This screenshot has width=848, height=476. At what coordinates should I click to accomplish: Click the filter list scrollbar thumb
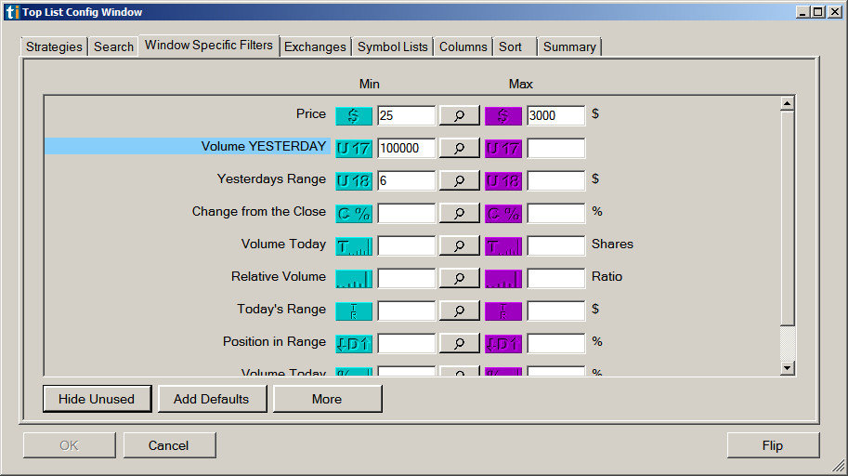click(787, 218)
